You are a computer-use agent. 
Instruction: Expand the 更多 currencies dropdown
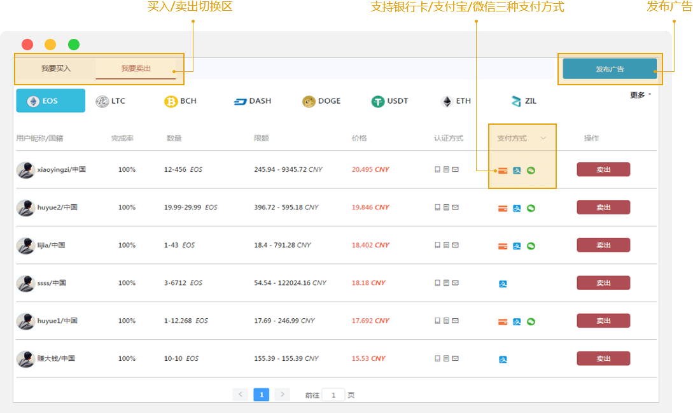(640, 95)
